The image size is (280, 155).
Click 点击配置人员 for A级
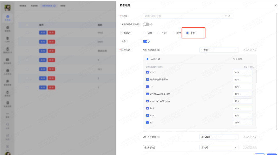250,50
